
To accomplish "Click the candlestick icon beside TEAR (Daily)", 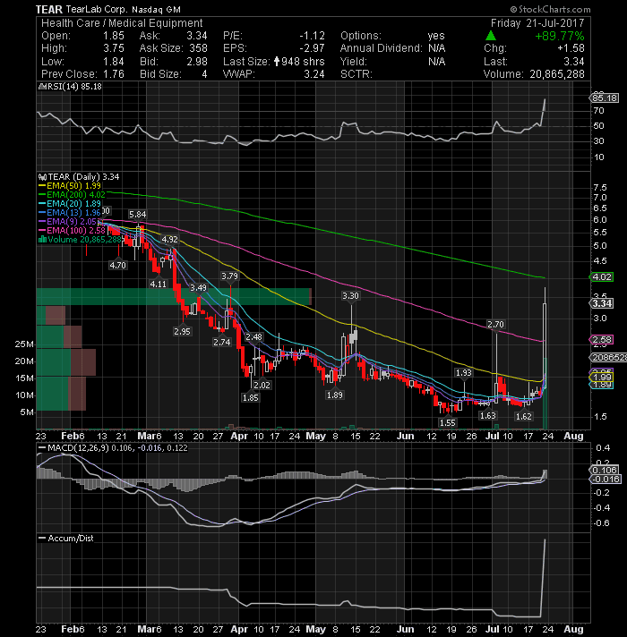I will [43, 177].
